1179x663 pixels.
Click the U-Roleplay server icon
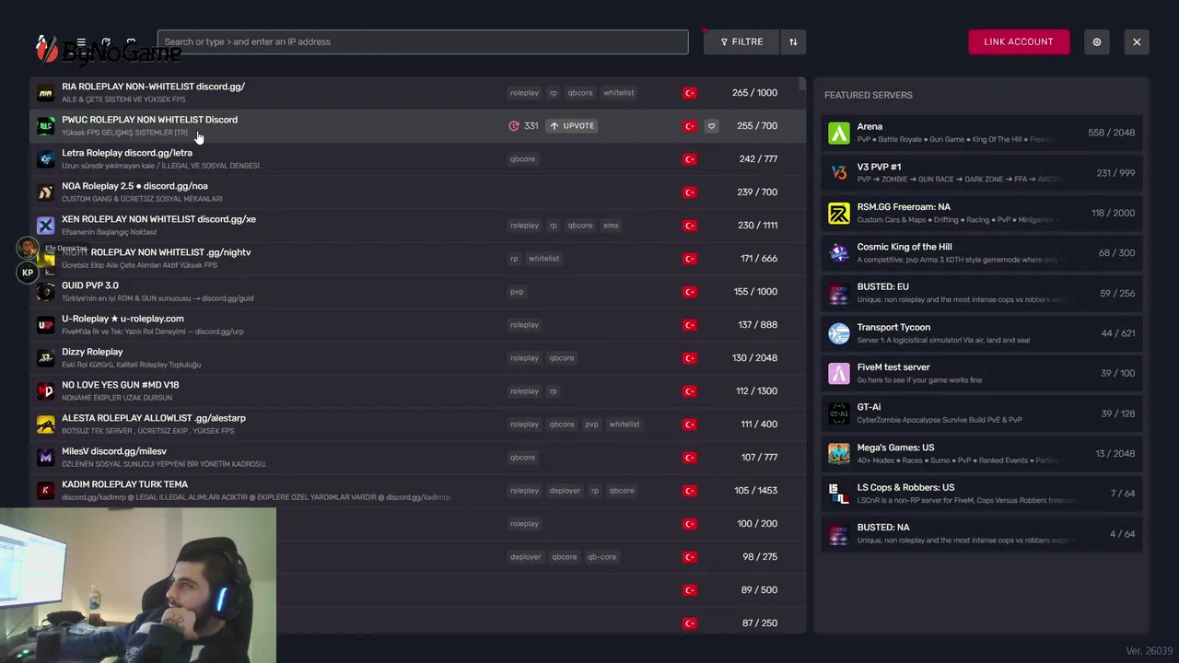pos(45,325)
